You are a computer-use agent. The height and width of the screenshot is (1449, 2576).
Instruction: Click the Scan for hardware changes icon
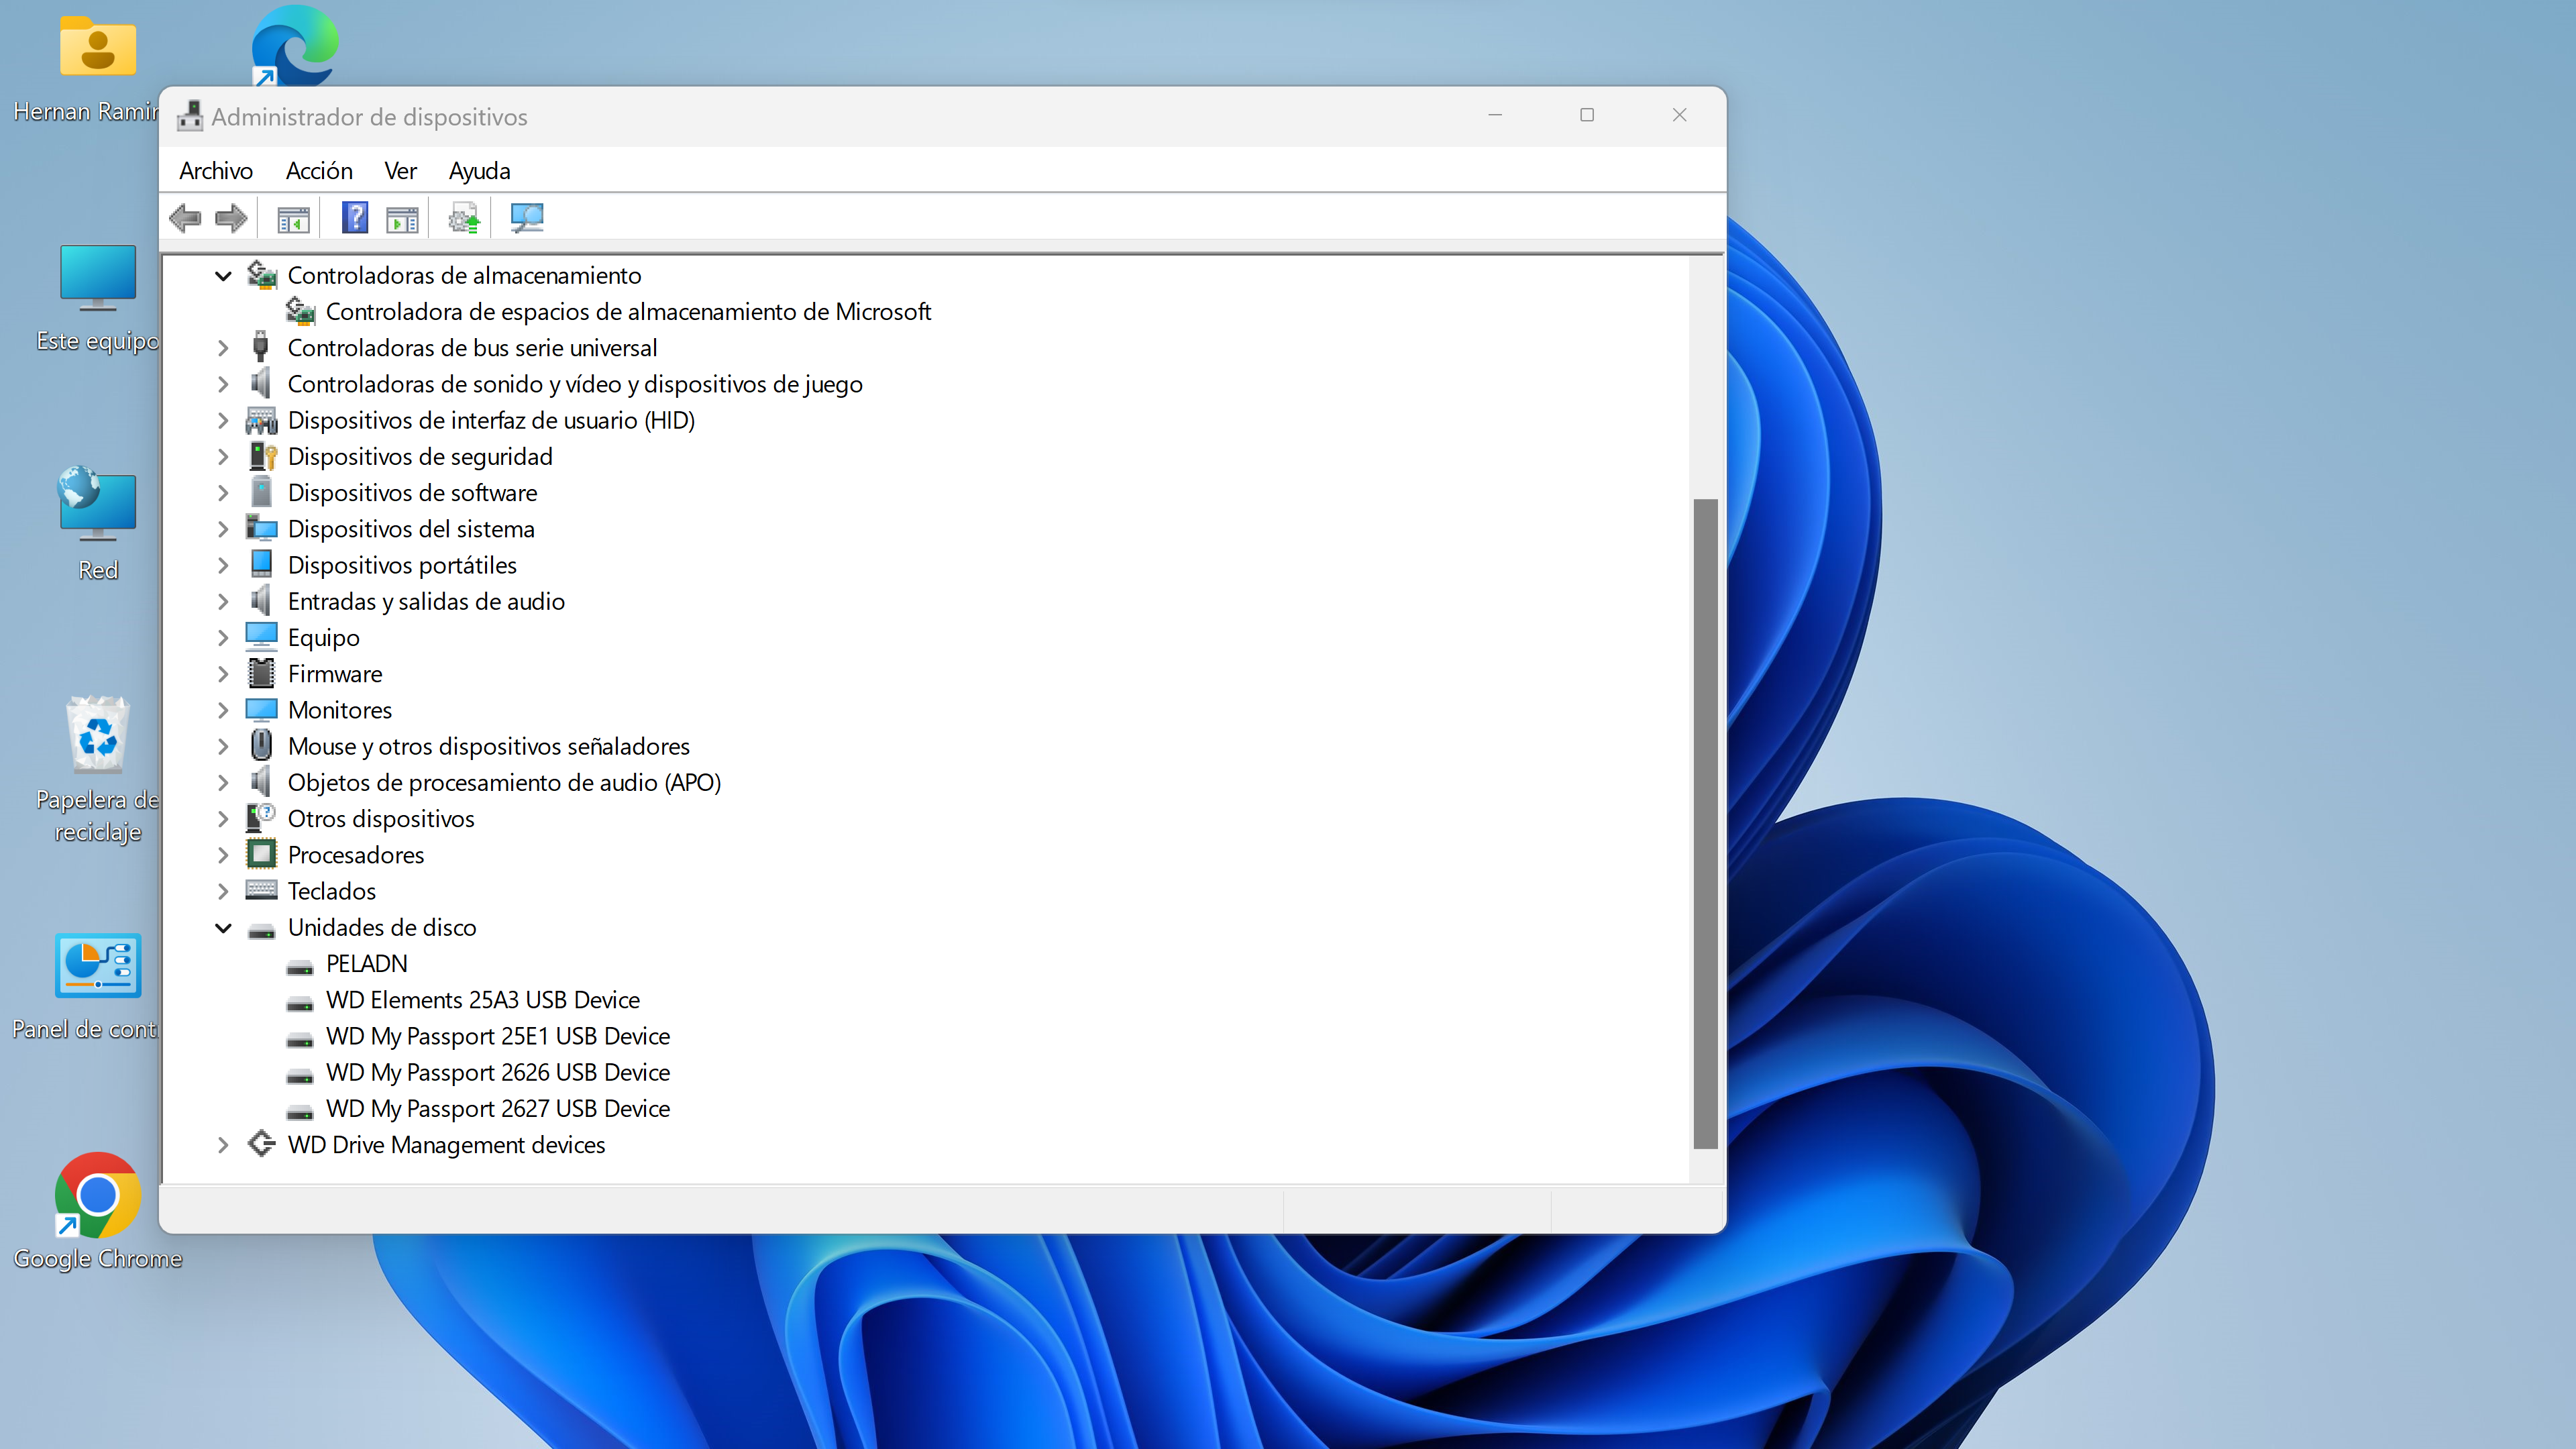coord(526,218)
